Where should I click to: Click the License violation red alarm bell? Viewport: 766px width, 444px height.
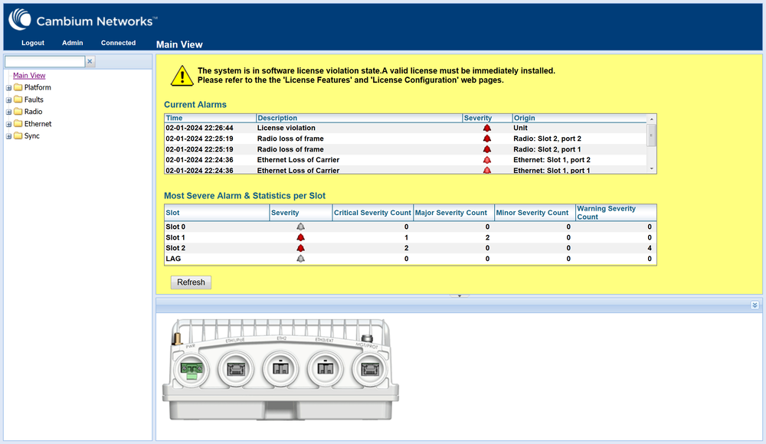click(x=486, y=129)
